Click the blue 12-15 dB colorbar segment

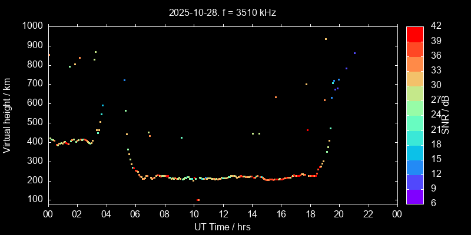click(x=414, y=167)
